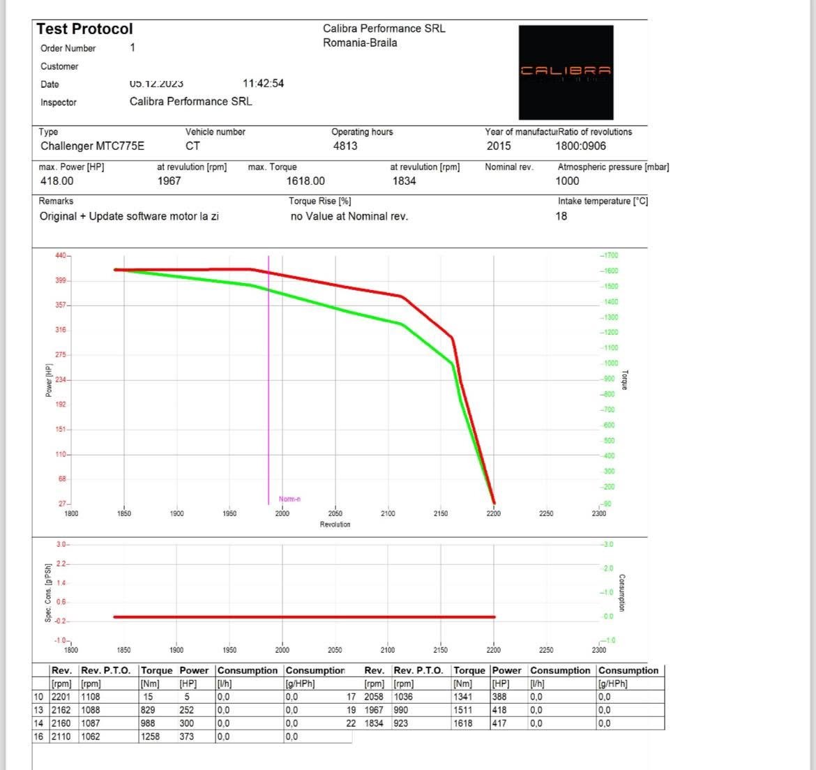This screenshot has width=816, height=770.
Task: Select the 'Inspector' label
Action: pos(59,103)
